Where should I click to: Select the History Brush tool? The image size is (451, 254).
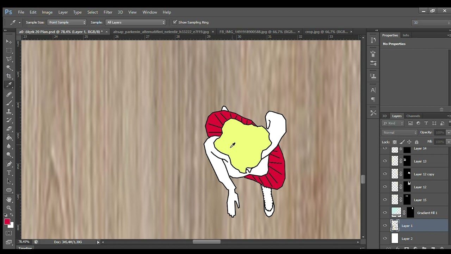[x=9, y=120]
